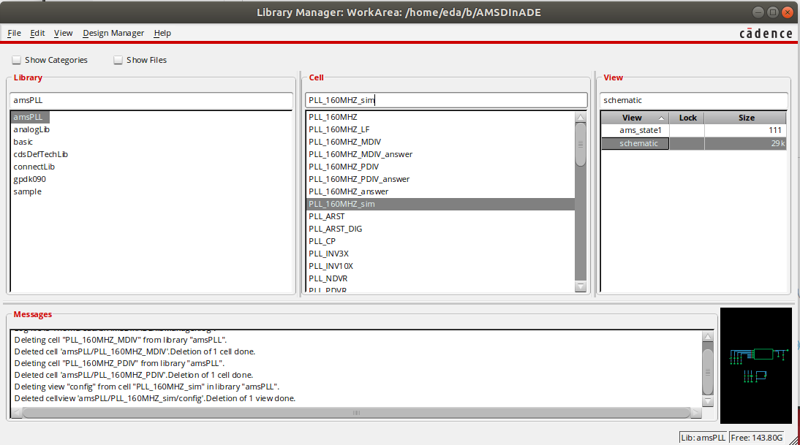Click the Lib:amsPLL status indicator

click(703, 438)
